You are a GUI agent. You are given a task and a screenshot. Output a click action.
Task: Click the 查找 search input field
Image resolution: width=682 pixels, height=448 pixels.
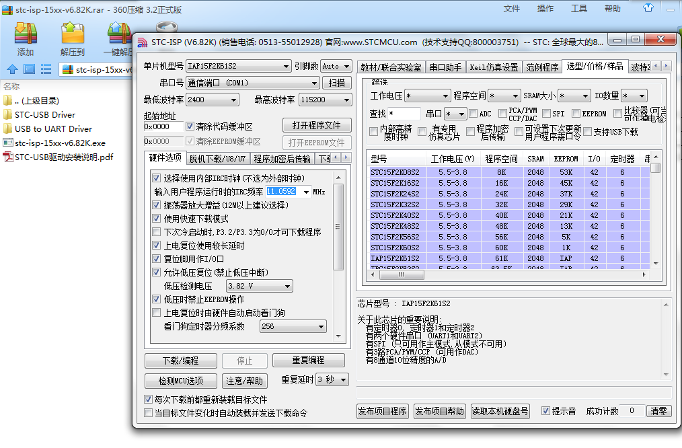click(404, 114)
